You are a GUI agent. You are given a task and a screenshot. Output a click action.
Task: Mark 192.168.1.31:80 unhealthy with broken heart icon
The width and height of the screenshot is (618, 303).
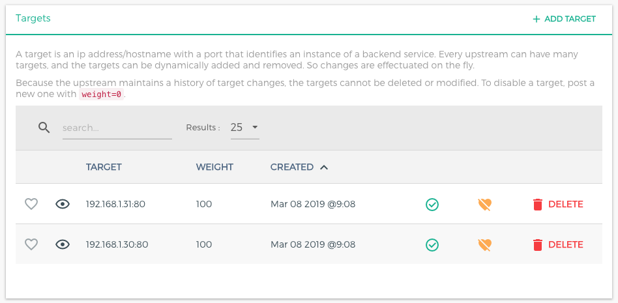pos(484,205)
